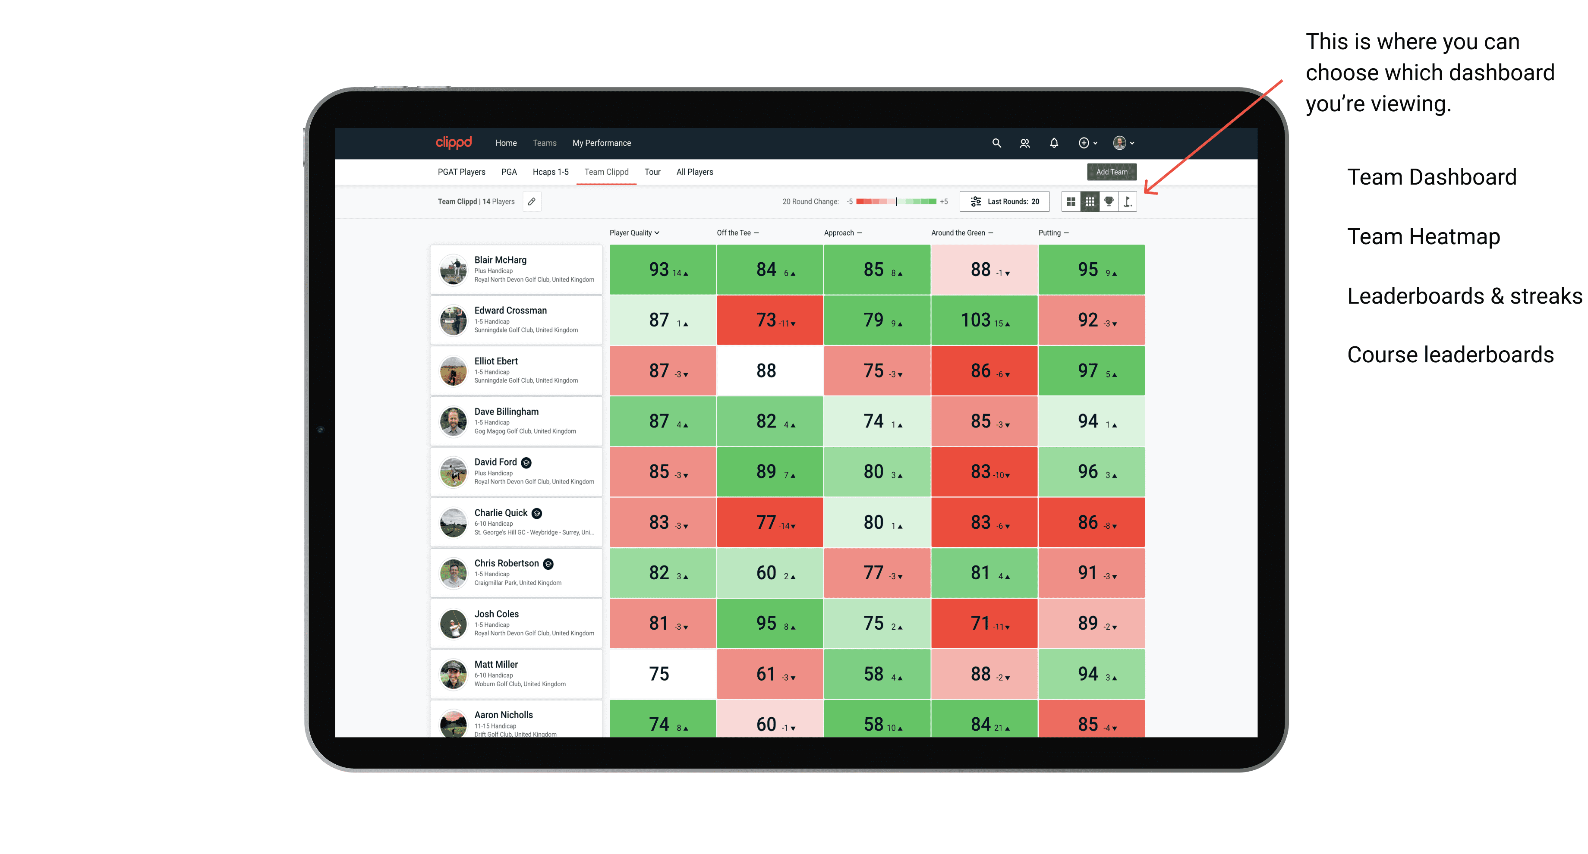This screenshot has height=854, width=1588.
Task: Expand the Player Quality column dropdown
Action: (x=635, y=233)
